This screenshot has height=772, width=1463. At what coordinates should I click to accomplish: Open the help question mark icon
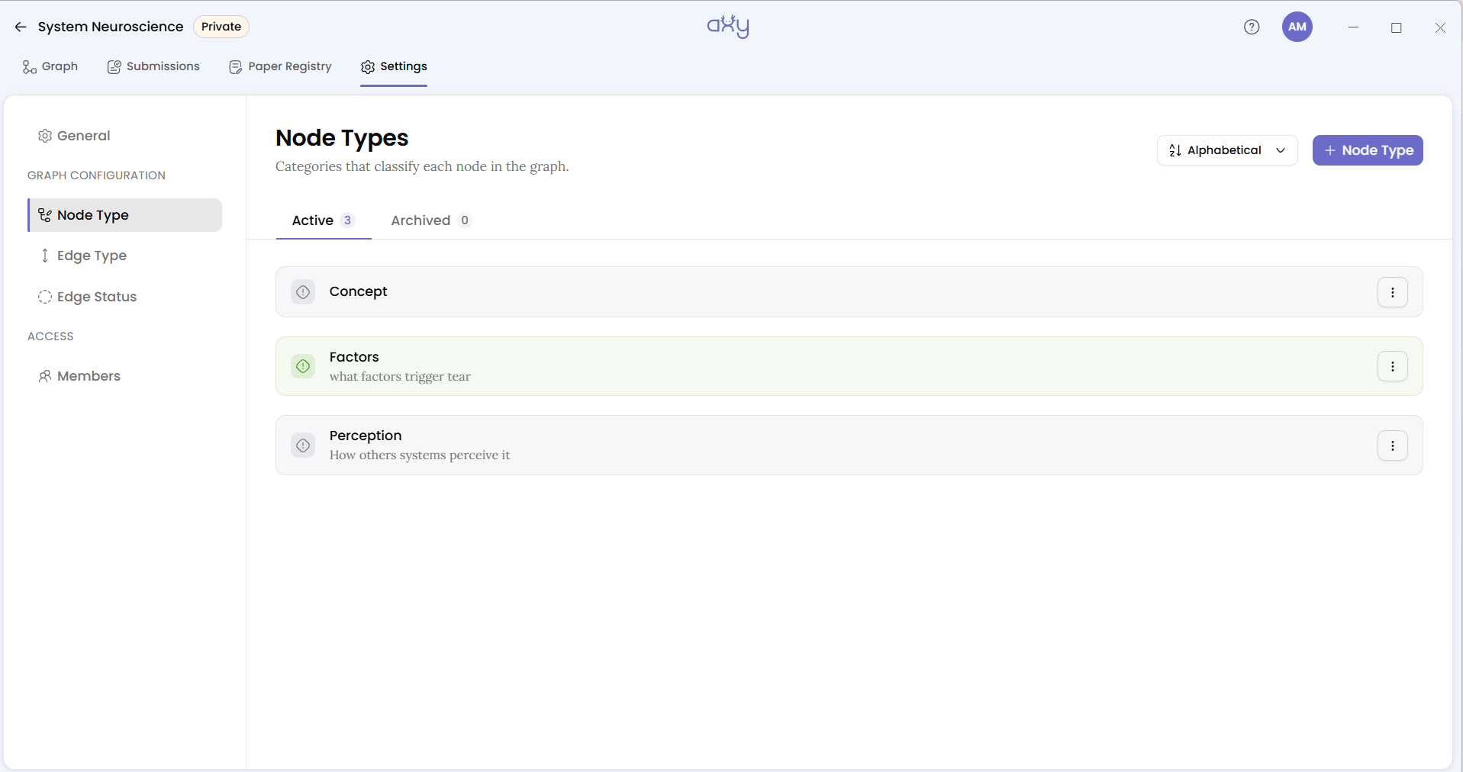click(x=1252, y=27)
